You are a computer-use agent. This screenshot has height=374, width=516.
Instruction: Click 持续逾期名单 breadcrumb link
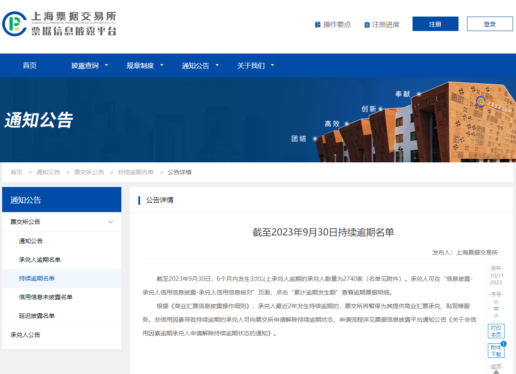coord(135,172)
